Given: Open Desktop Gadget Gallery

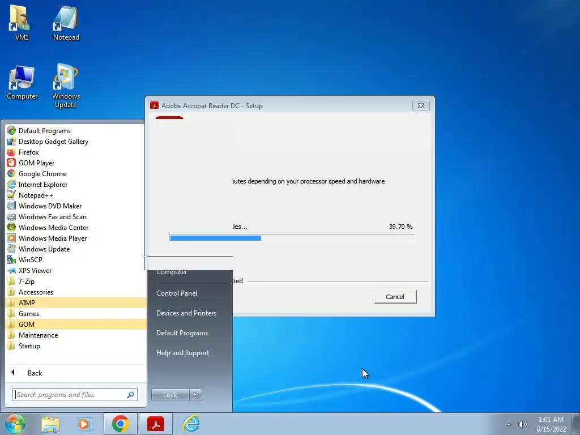Looking at the screenshot, I should click(75, 141).
